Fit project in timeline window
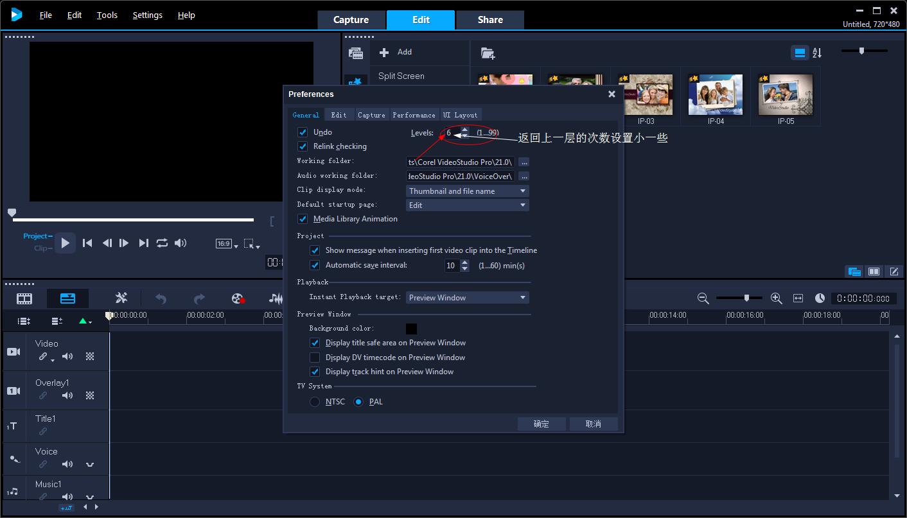The width and height of the screenshot is (907, 518). point(798,298)
